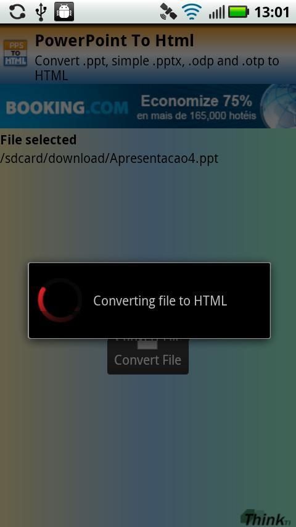296x527 pixels.
Task: Open the sync status icon in status bar
Action: tap(17, 12)
